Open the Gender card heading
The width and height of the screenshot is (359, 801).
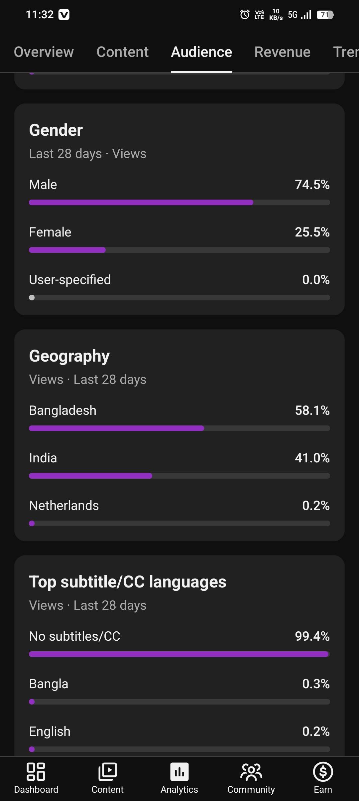pyautogui.click(x=56, y=130)
